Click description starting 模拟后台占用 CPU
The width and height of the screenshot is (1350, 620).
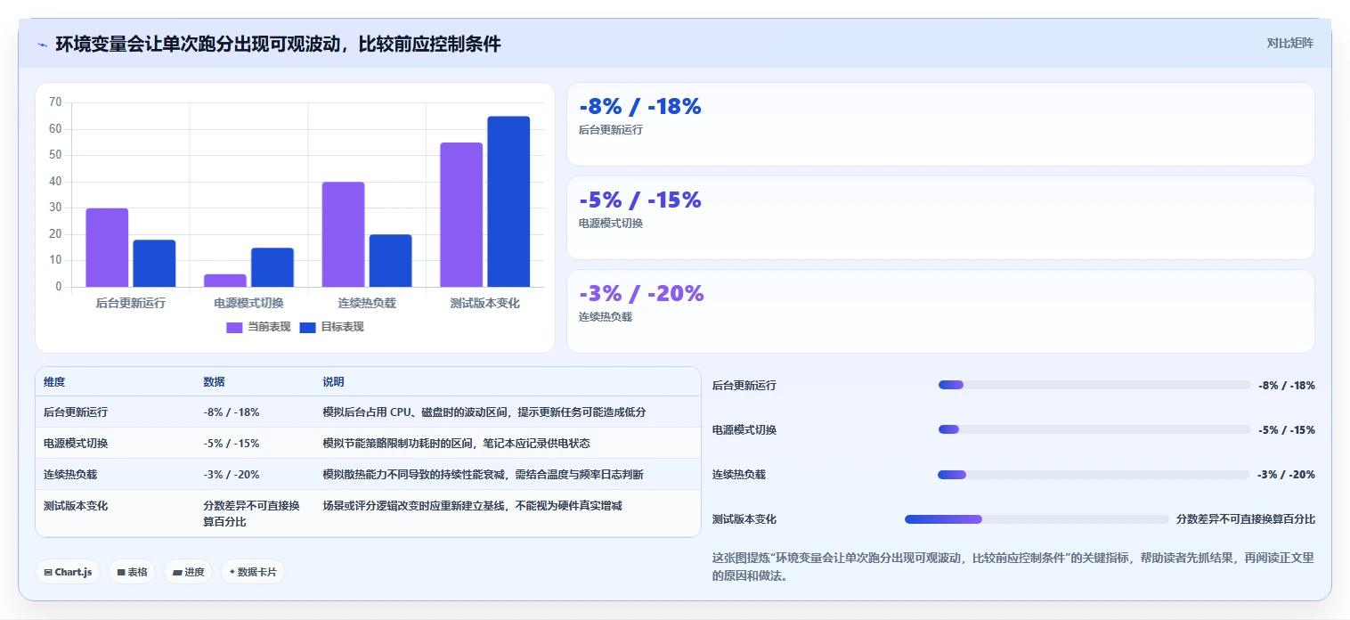[484, 412]
